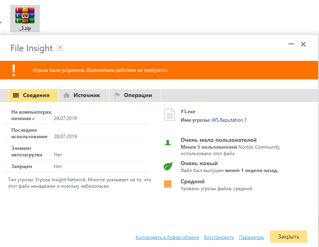Viewport: 319px width, 247px height.
Task: Click the 'Нет' value for Элемент автозагрузки
Action: pos(58,155)
